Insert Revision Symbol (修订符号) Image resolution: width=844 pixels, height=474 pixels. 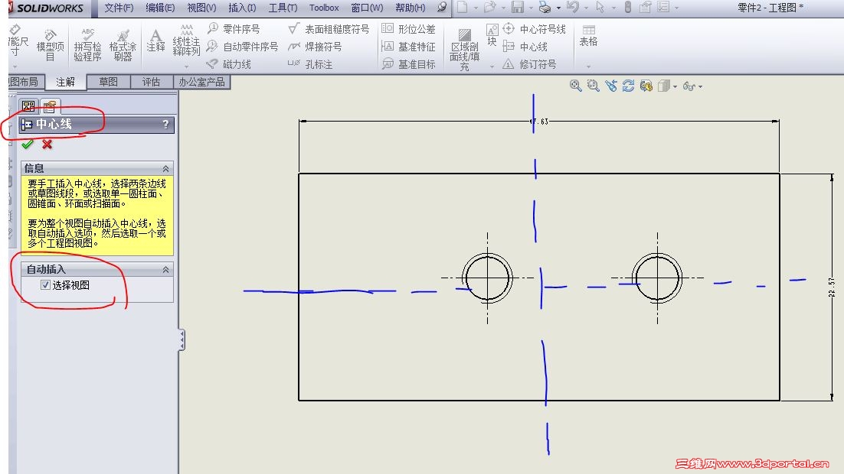tap(530, 64)
